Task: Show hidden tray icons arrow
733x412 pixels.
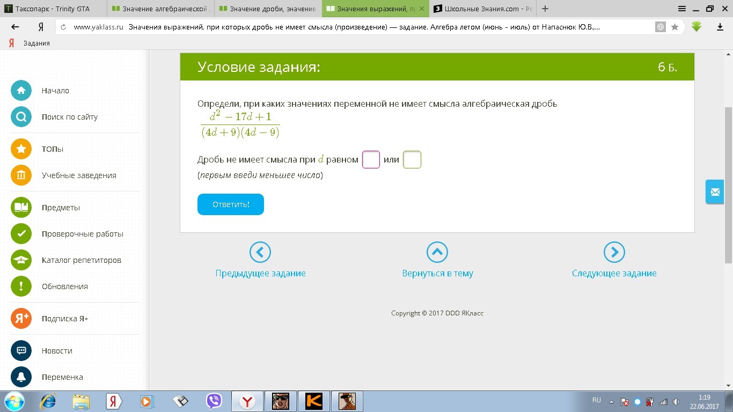Action: click(611, 401)
